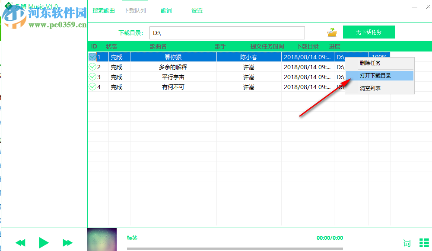Screen dimensions: 432x251
Task: Open the 设置 tab
Action: point(197,10)
